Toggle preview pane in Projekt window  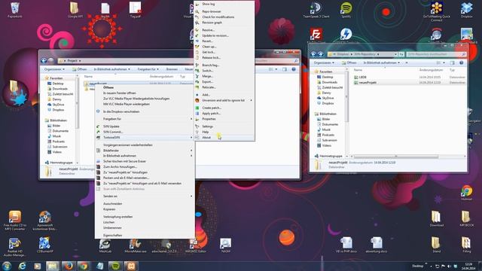tap(285, 69)
